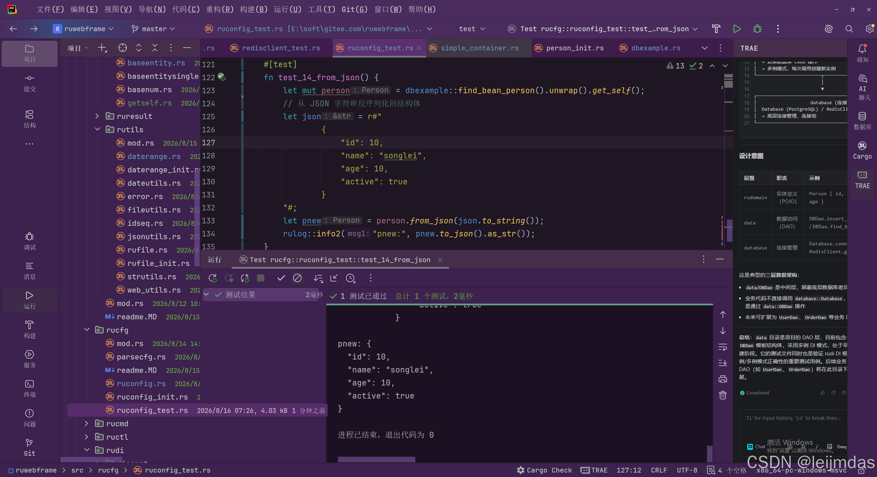877x477 pixels.
Task: Click the import tests icon in run toolbar
Action: (x=334, y=278)
